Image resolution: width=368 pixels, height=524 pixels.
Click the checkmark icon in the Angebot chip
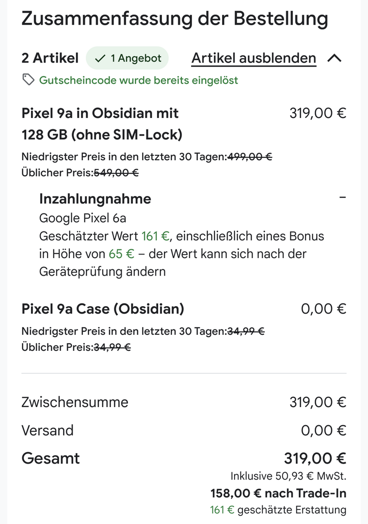[x=100, y=58]
